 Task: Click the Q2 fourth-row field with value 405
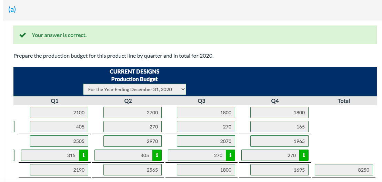point(123,155)
